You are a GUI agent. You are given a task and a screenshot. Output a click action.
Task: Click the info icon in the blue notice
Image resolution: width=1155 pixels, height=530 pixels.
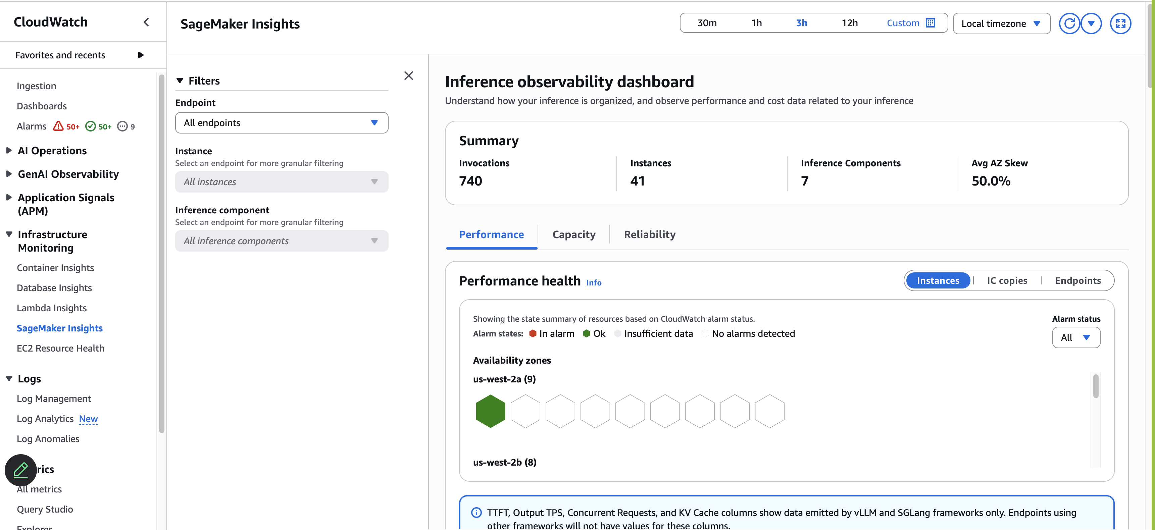476,513
